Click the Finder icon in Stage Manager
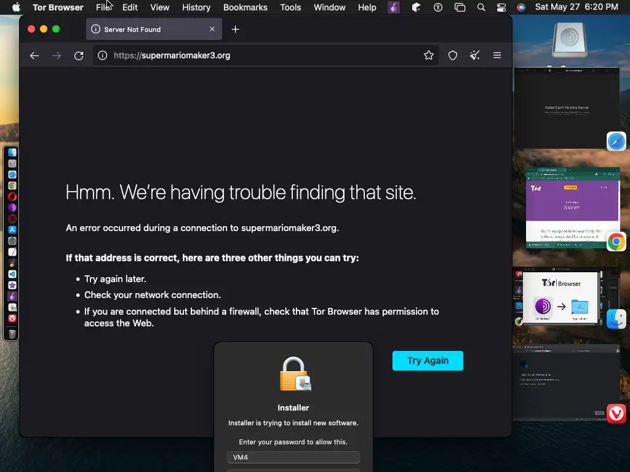The image size is (630, 472). coord(616,319)
